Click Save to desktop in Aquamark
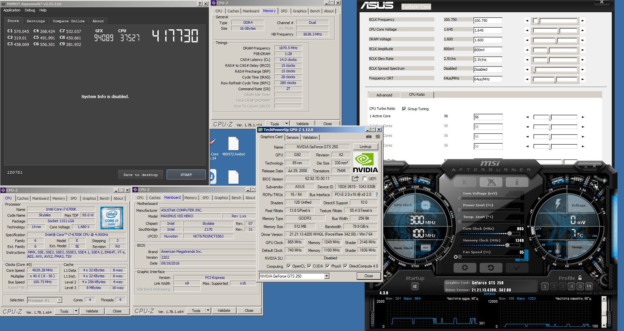 [x=140, y=175]
